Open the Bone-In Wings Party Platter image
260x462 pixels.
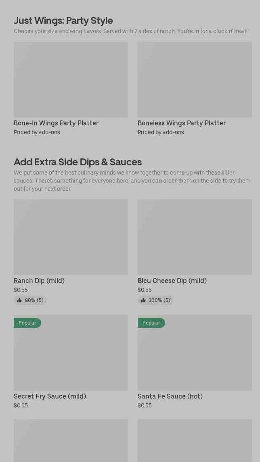pos(71,80)
